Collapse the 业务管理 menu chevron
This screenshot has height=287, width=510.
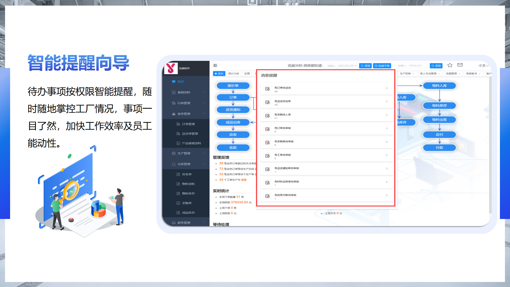[203, 114]
